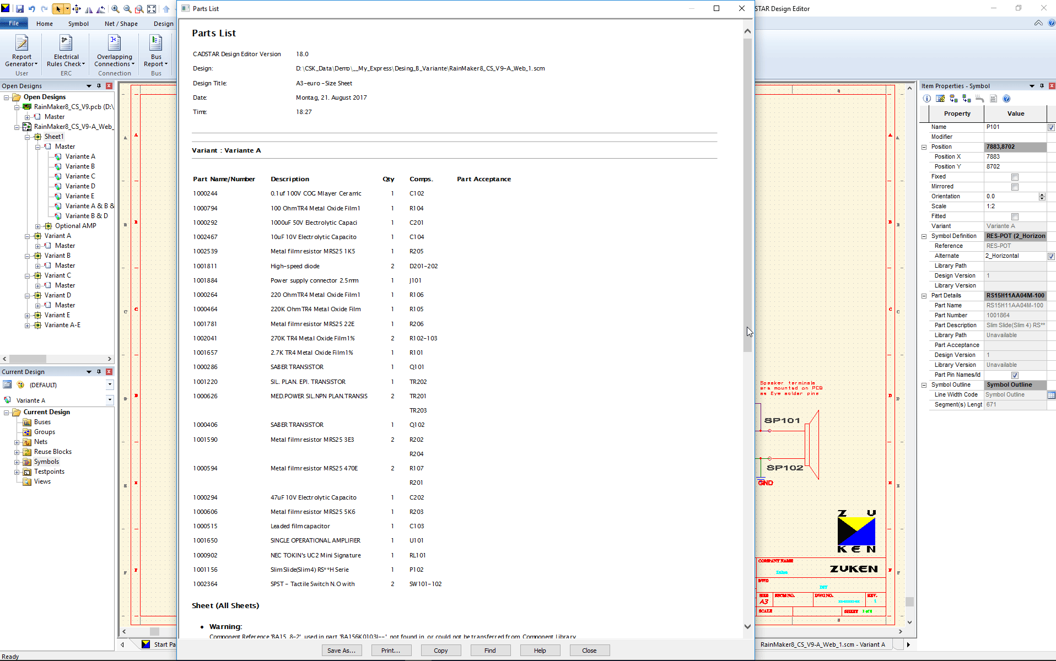Open the Item Properties panel options arrow
1056x661 pixels.
coord(1032,86)
